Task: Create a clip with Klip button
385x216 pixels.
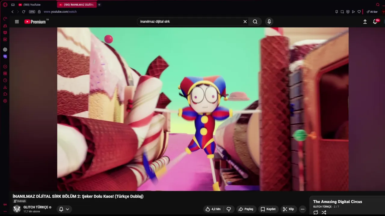Action: tap(288, 209)
